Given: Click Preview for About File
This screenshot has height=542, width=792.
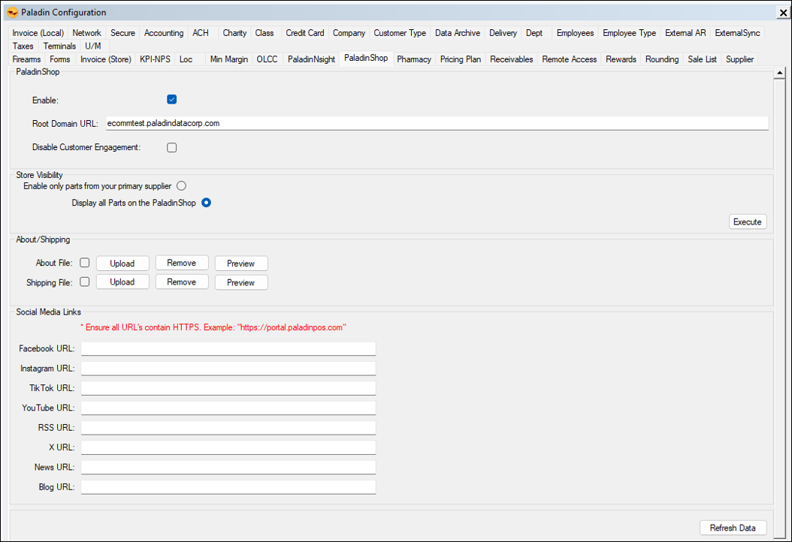Looking at the screenshot, I should (241, 263).
